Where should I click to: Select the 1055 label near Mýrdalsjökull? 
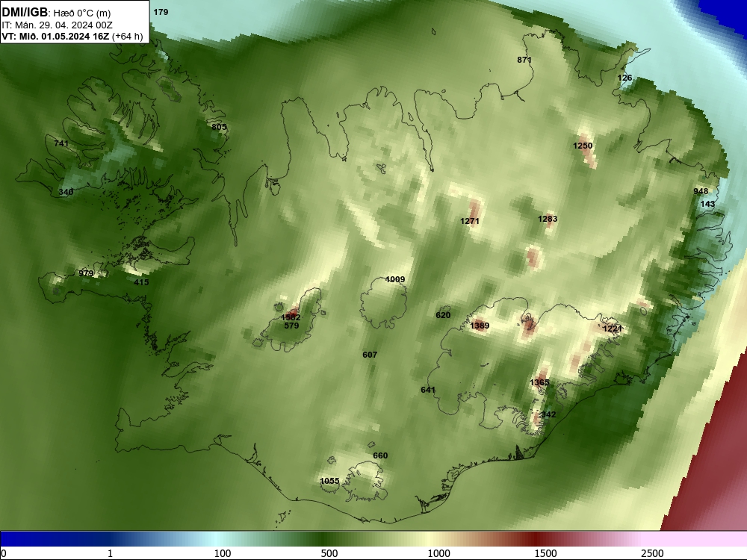329,481
